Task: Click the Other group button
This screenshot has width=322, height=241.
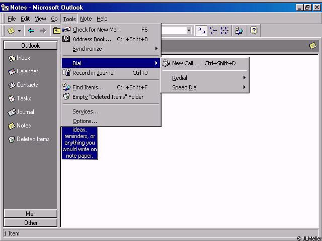Action: point(30,223)
